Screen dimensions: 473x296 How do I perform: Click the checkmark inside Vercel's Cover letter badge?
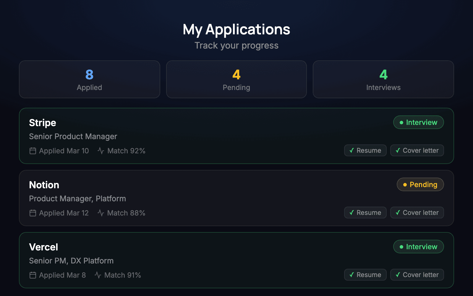pyautogui.click(x=398, y=275)
